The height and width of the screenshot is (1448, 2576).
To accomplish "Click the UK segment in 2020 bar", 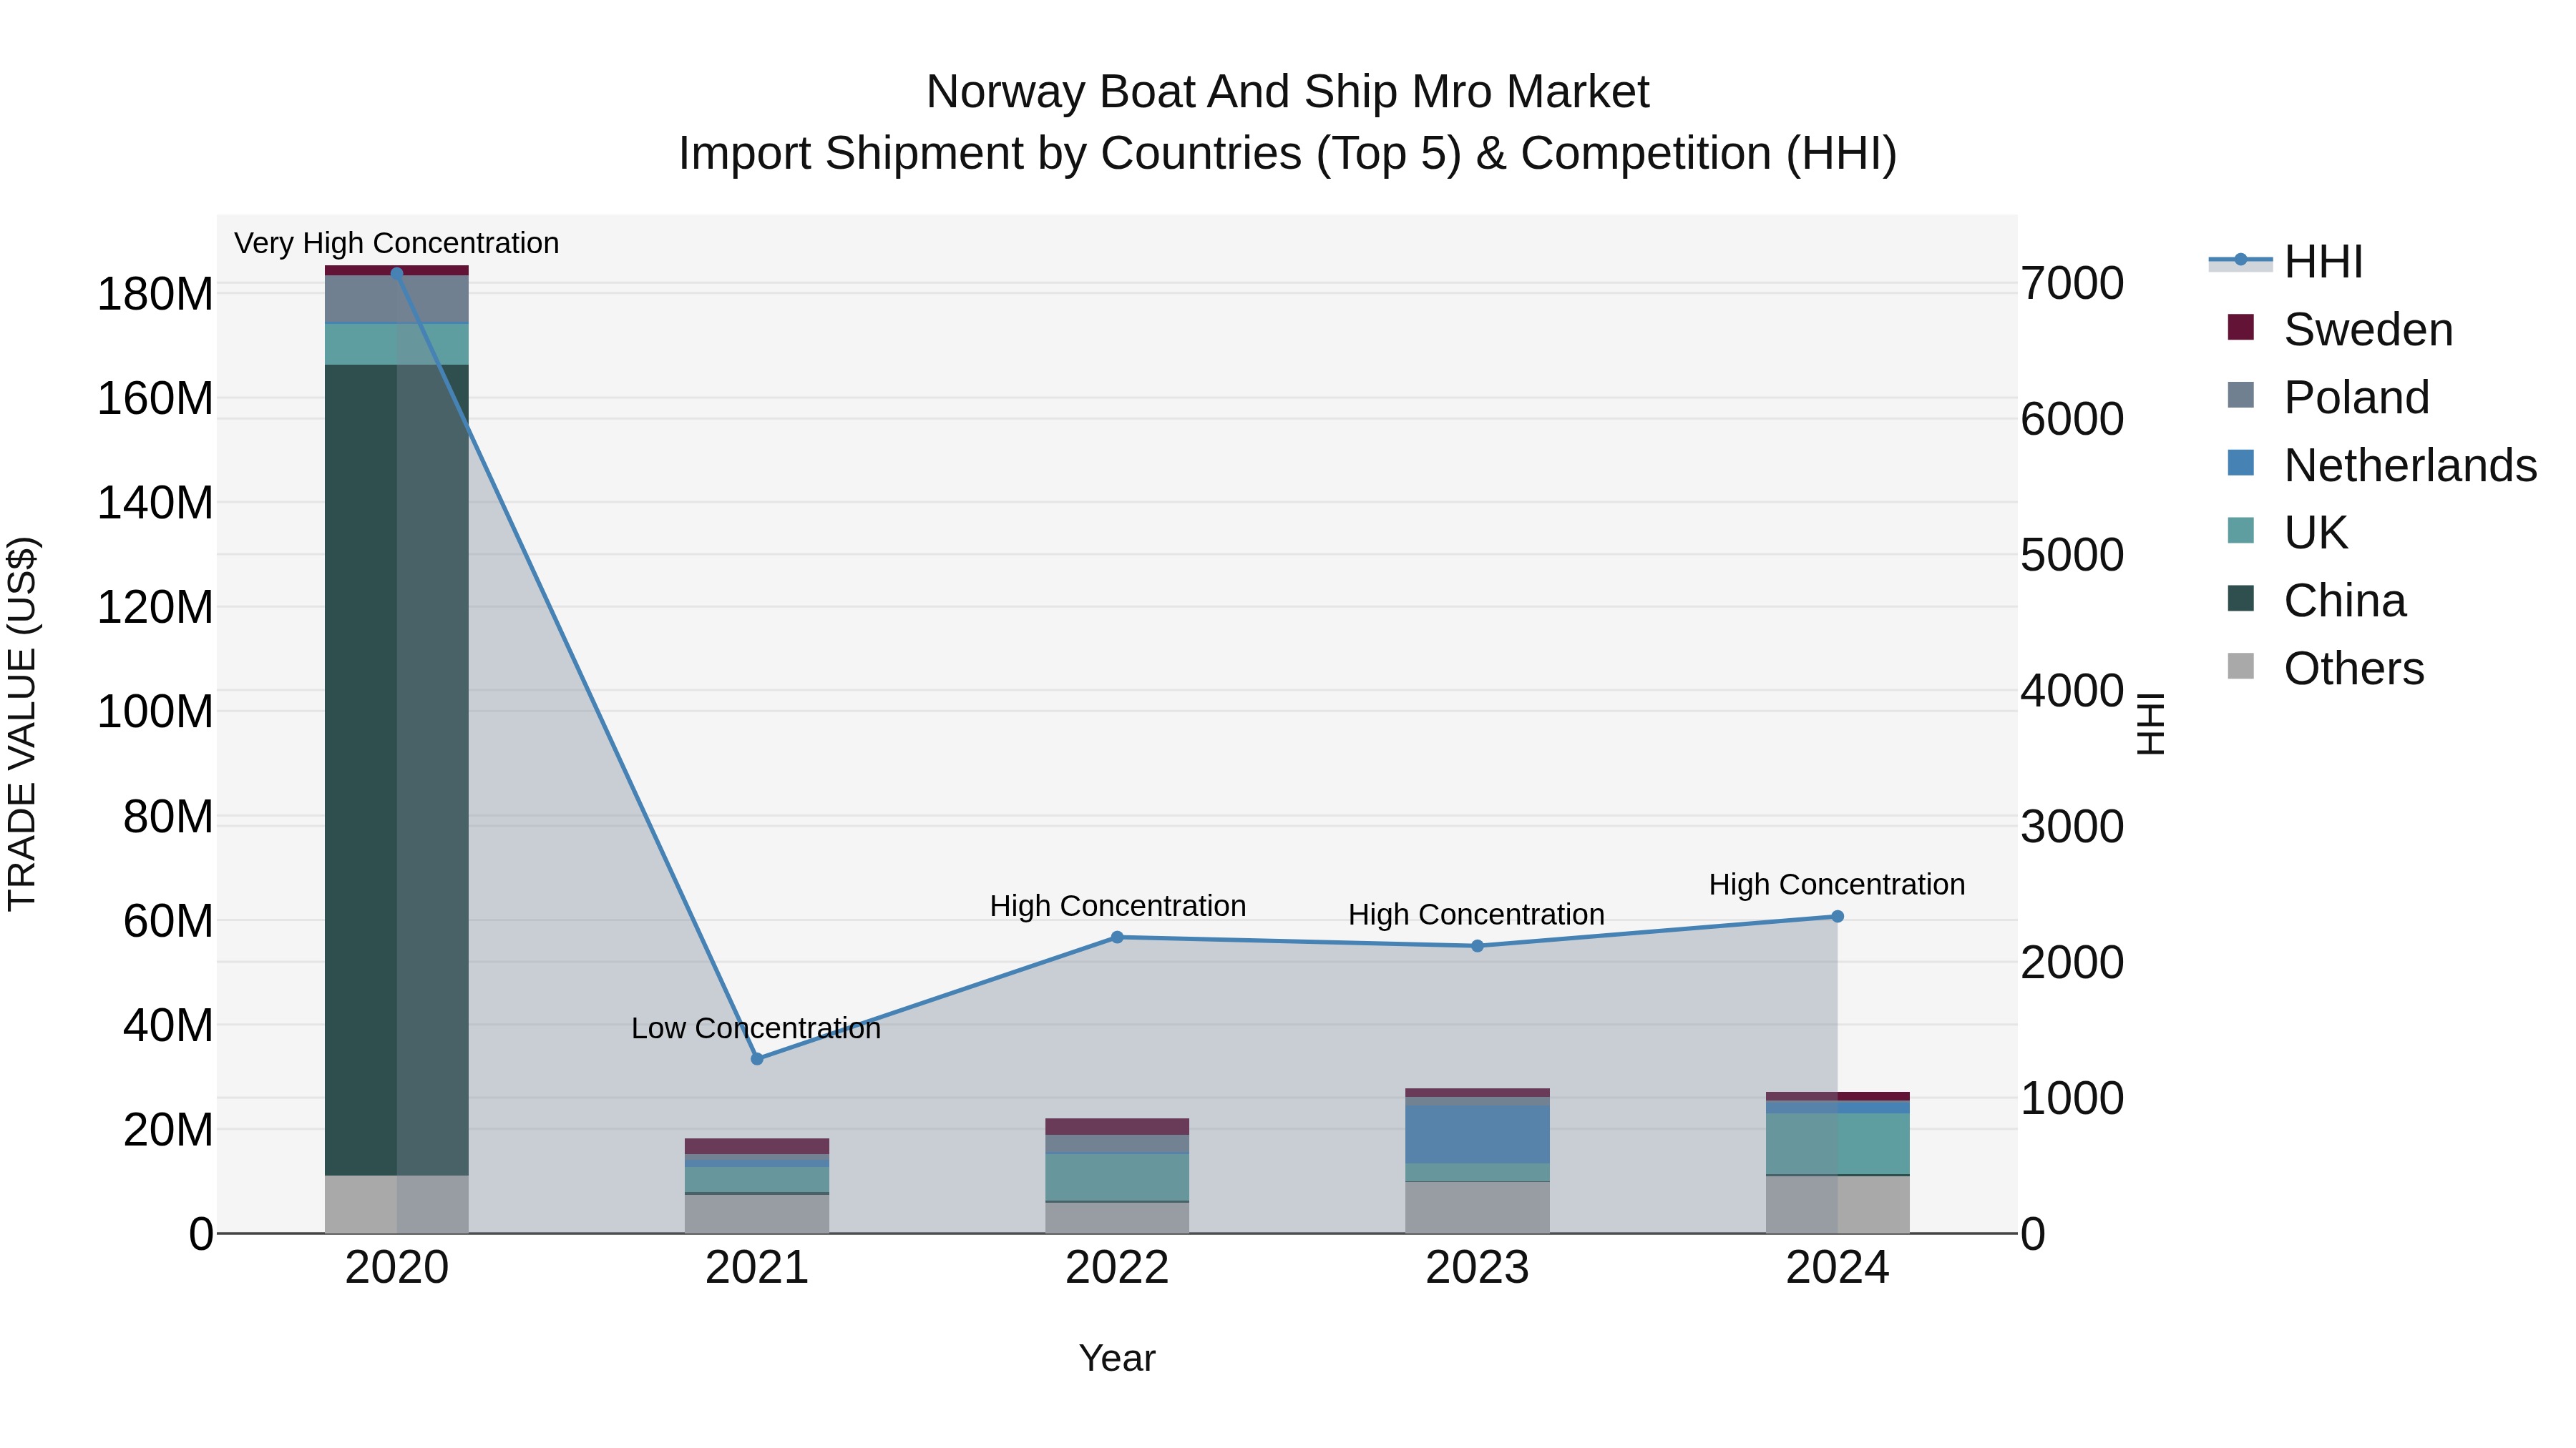I will click(x=397, y=345).
